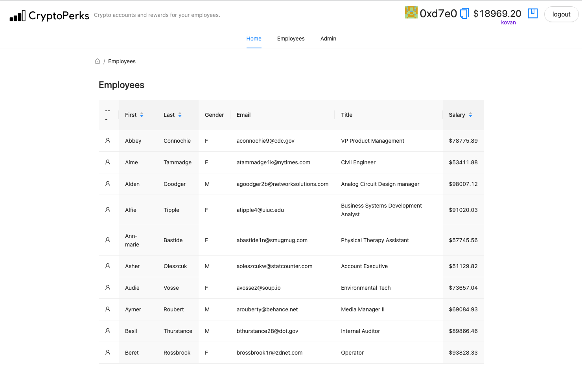Viewport: 582px width, 366px height.
Task: Click the logout button
Action: [561, 14]
